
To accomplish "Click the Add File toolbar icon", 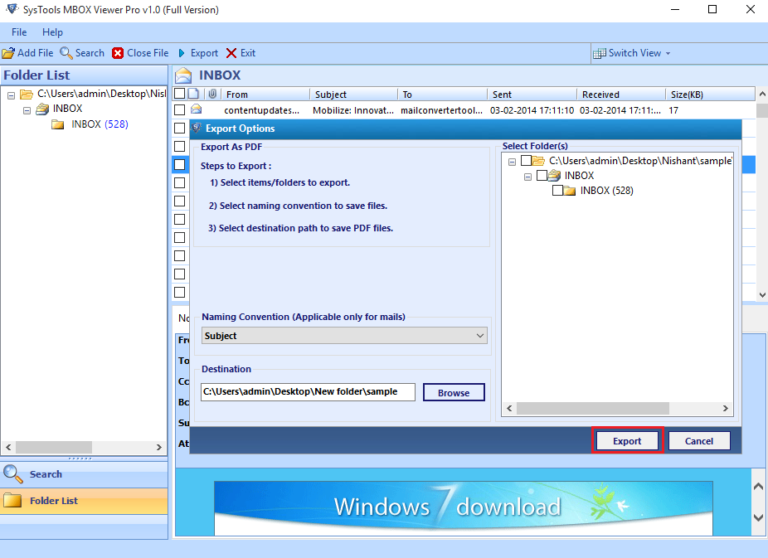I will pyautogui.click(x=8, y=53).
